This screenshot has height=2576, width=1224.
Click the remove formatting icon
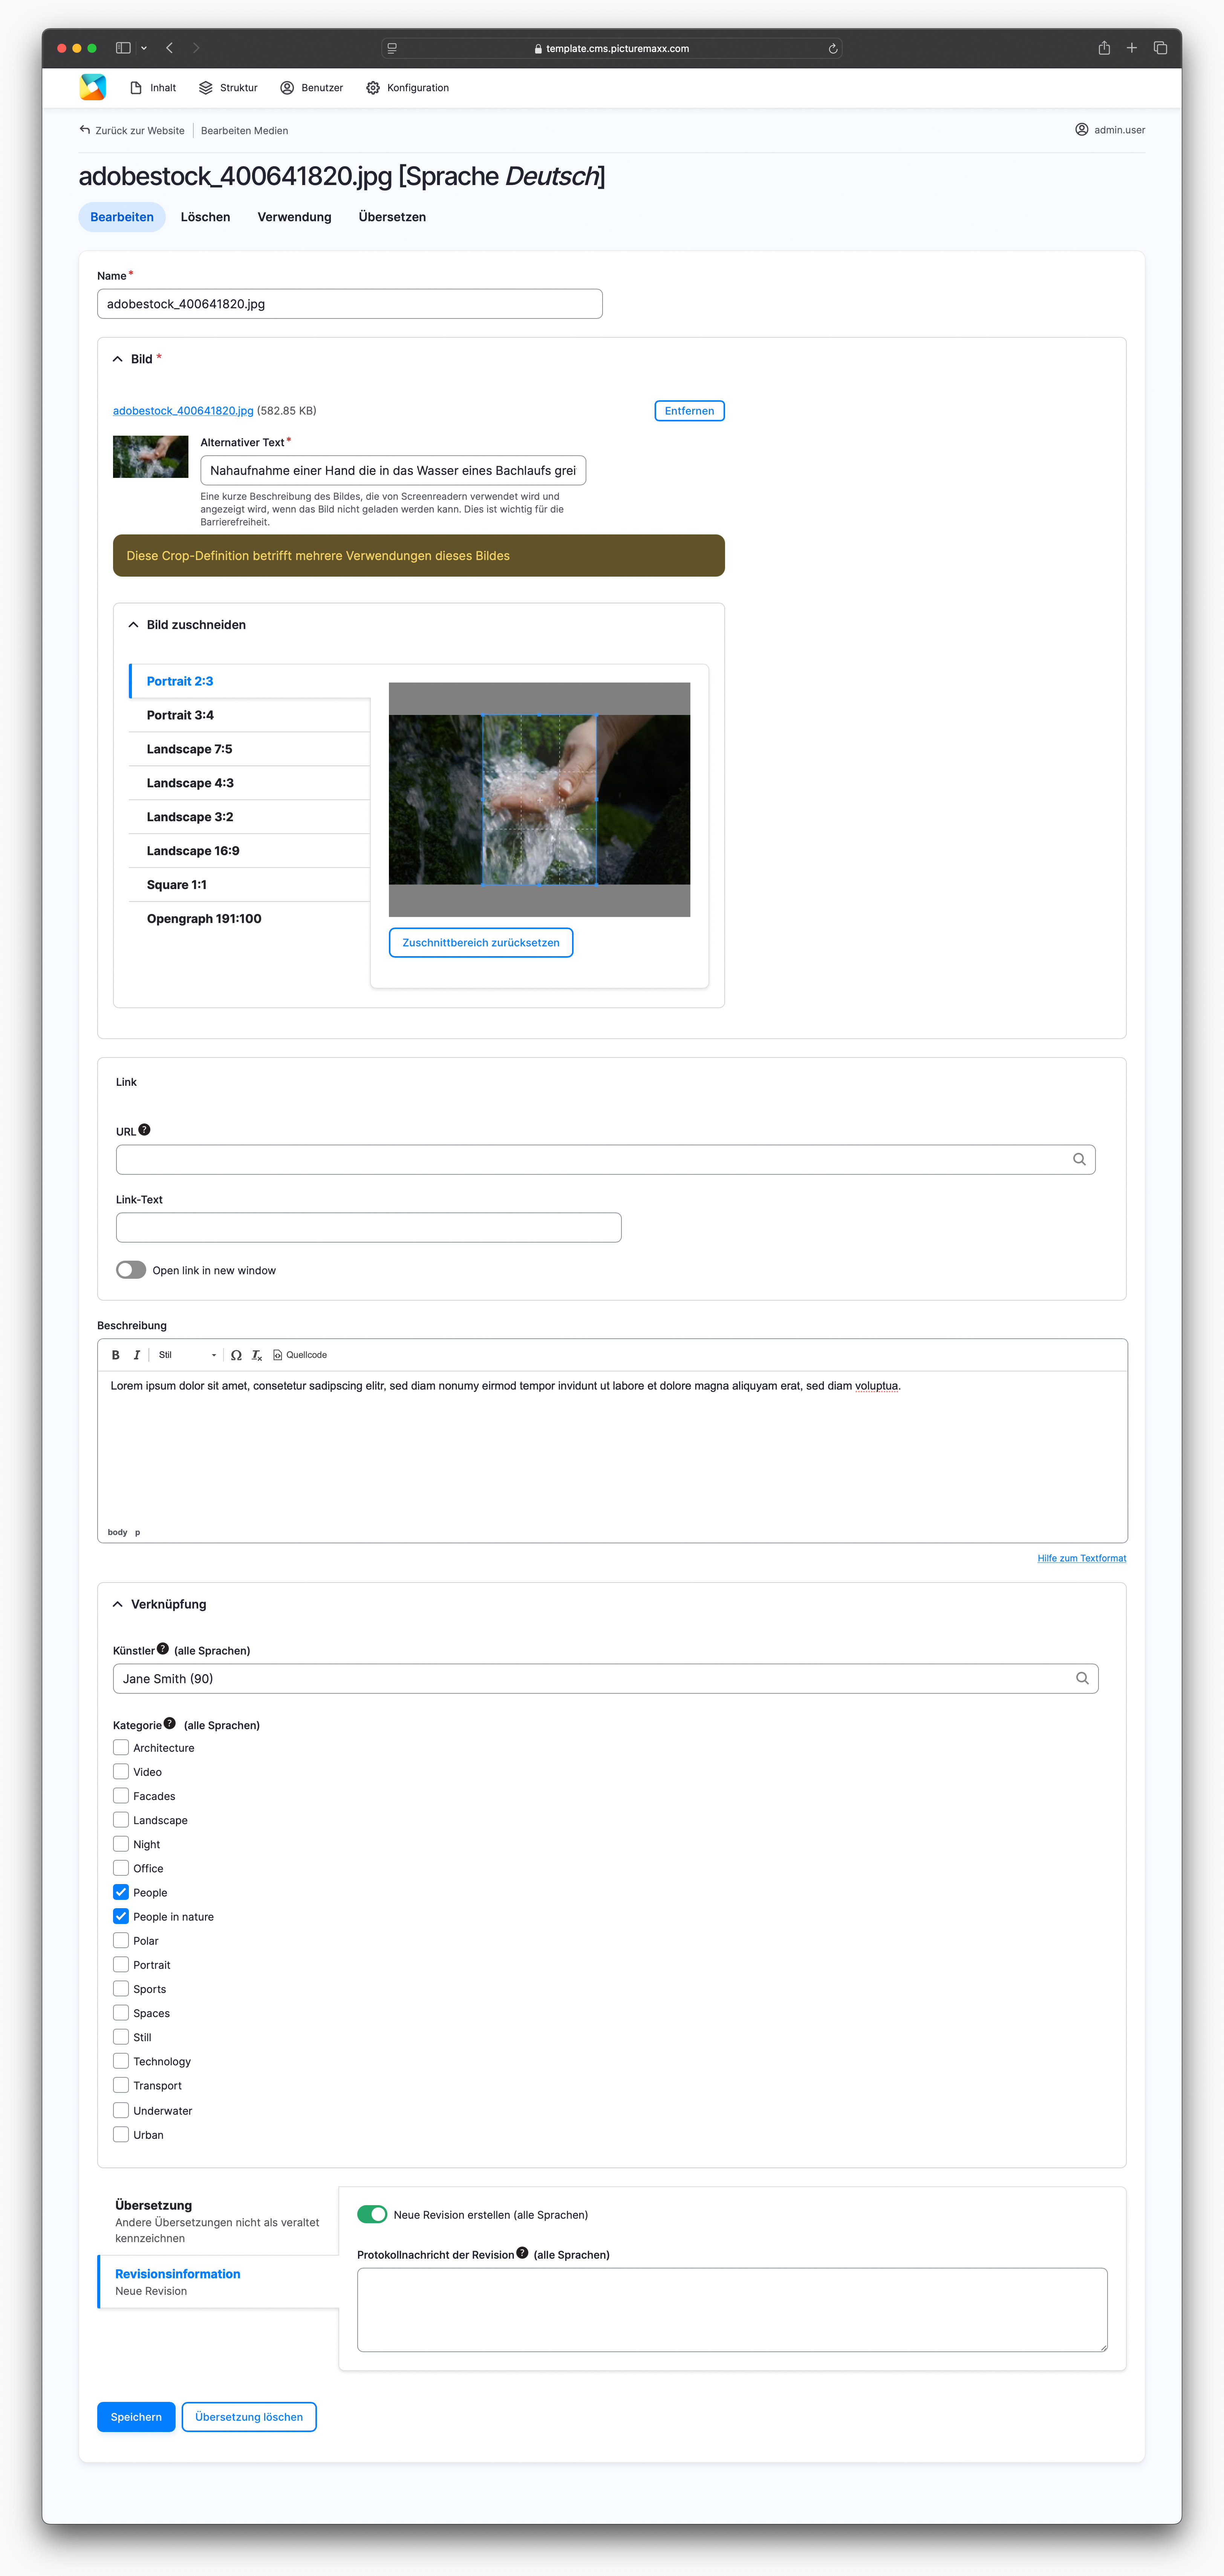257,1355
